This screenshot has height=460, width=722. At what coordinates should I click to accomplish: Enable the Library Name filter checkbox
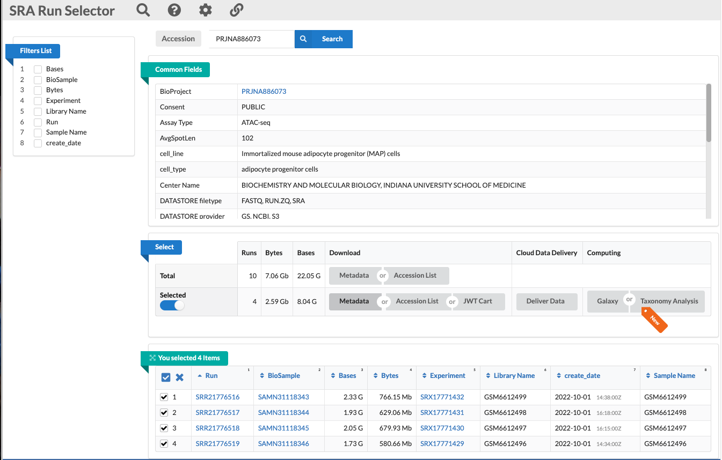pos(38,112)
